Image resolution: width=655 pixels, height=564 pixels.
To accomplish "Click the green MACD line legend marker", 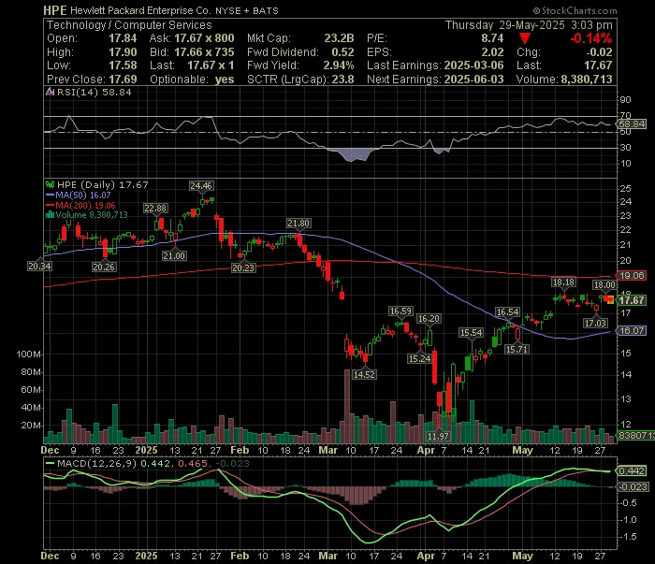I will (x=50, y=463).
